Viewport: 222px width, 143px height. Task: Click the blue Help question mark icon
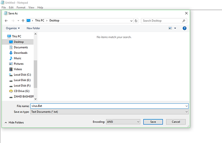click(184, 28)
